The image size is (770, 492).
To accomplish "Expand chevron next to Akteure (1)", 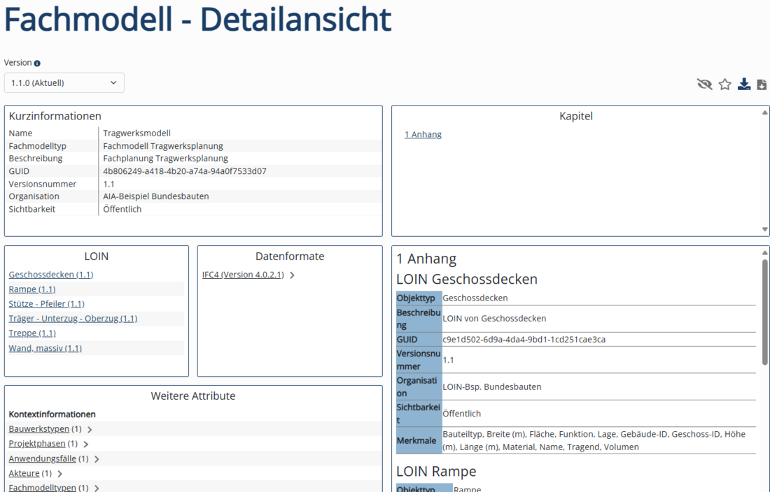I will [60, 474].
